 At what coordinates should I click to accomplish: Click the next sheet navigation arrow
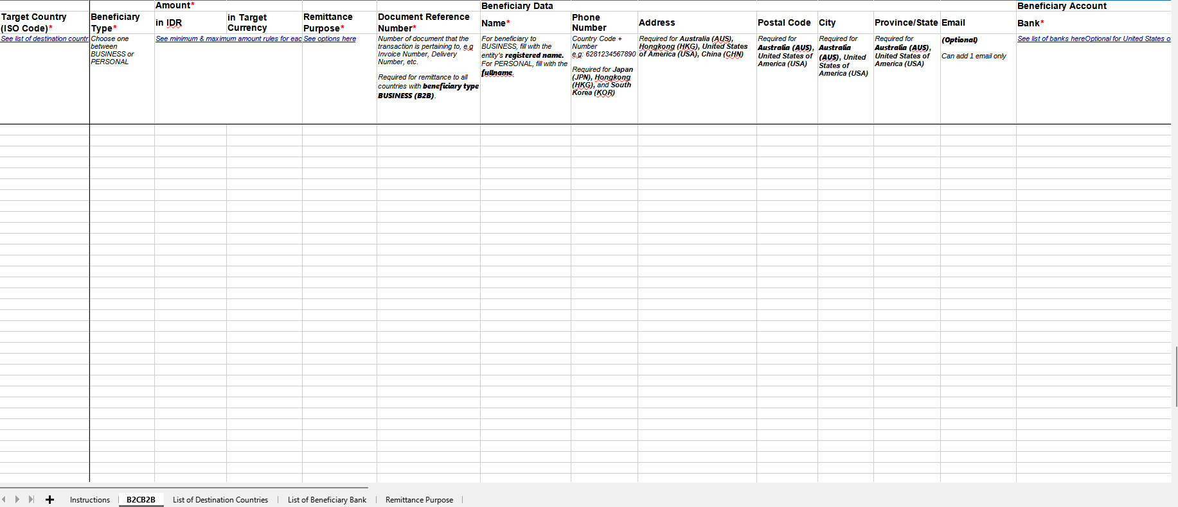pyautogui.click(x=17, y=499)
